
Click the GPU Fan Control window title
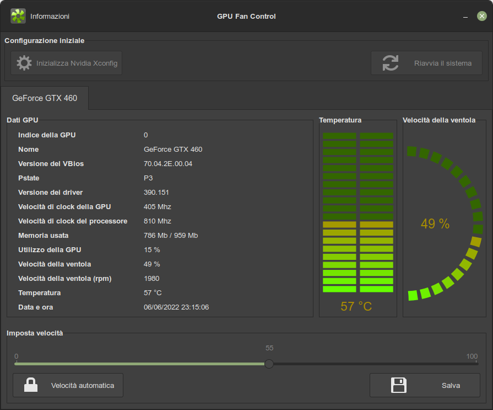point(246,17)
